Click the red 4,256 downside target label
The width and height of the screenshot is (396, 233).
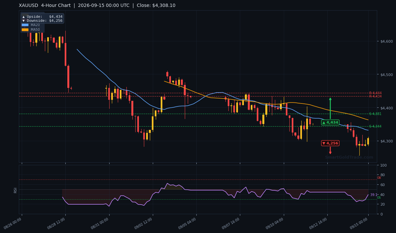coord(330,143)
